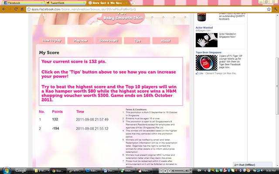View the Score board page
Viewport: 279px width, 174px height.
[x=109, y=40]
